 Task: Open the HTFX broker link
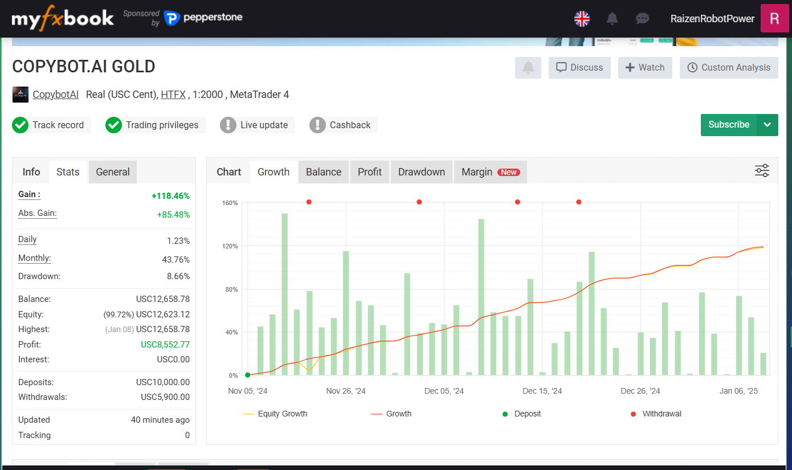point(173,95)
